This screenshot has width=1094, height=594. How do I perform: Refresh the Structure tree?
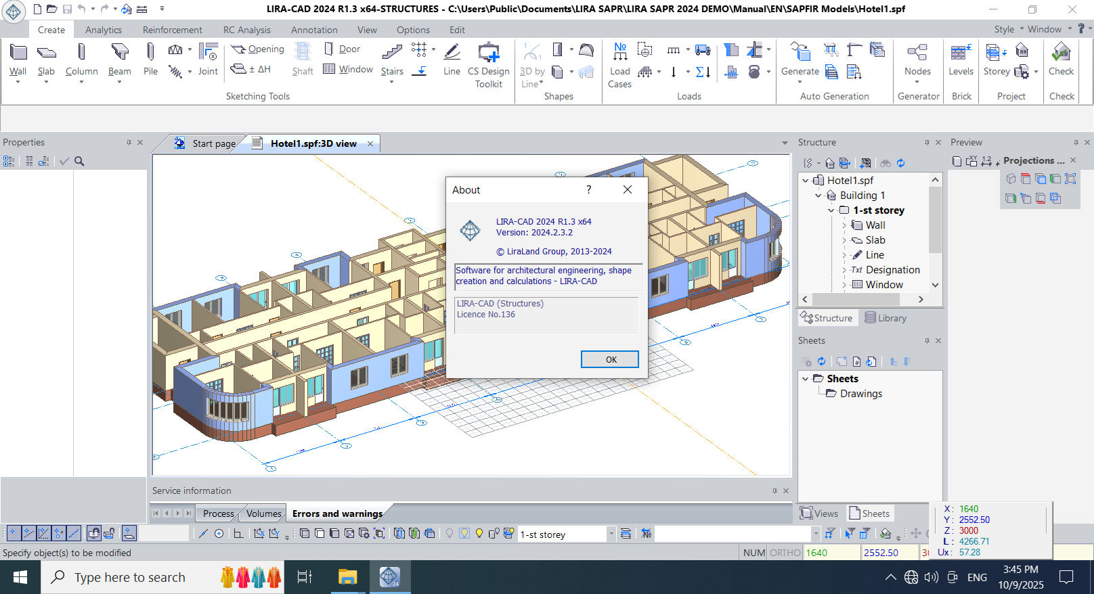(900, 163)
